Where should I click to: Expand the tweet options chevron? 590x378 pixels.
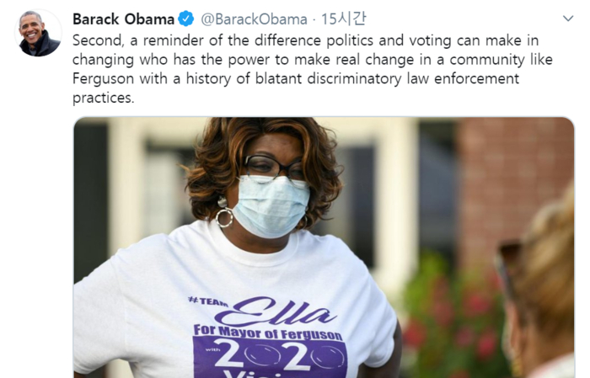pos(568,18)
